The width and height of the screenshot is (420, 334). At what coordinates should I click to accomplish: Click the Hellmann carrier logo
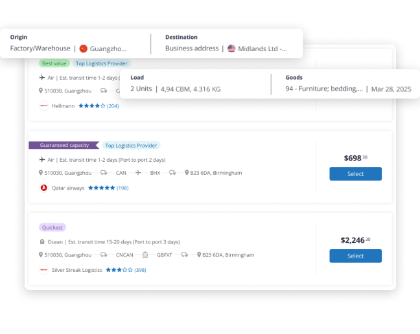point(44,106)
